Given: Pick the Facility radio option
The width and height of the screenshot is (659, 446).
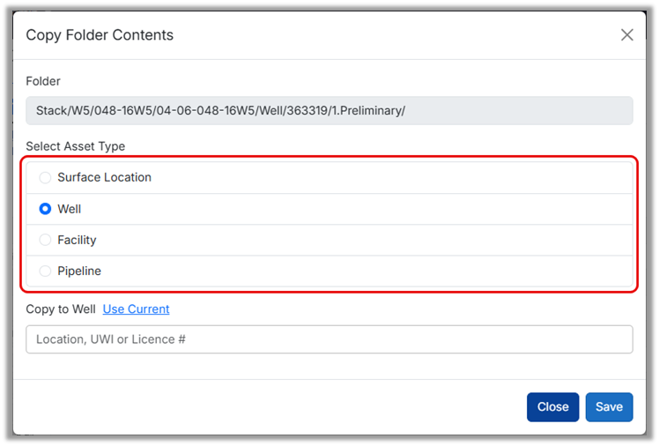Looking at the screenshot, I should 45,240.
